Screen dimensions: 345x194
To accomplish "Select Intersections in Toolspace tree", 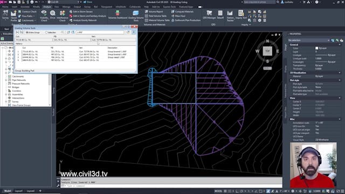I will [18, 98].
